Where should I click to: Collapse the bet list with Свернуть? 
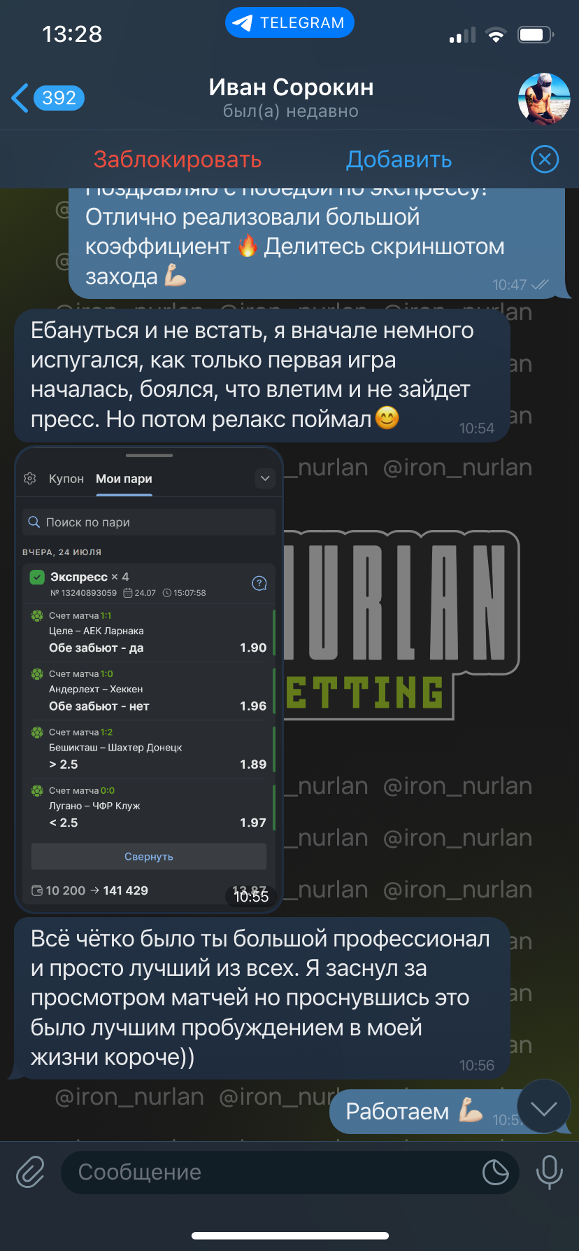pyautogui.click(x=149, y=857)
